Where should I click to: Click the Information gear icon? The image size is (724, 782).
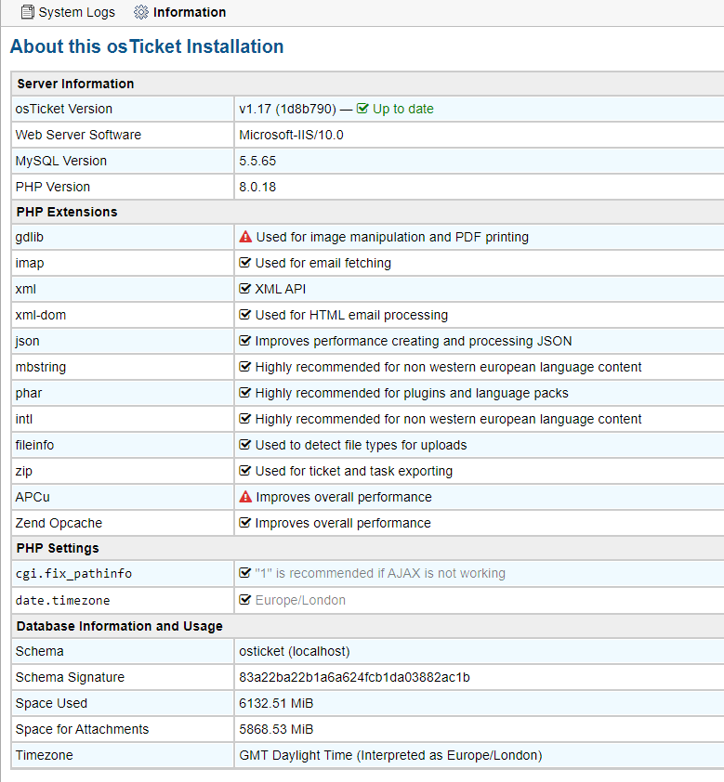pyautogui.click(x=141, y=12)
